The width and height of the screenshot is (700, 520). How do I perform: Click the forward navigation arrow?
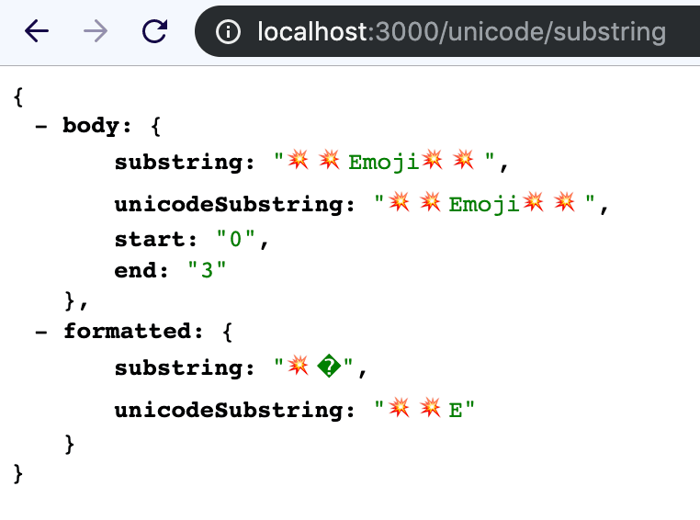coord(96,31)
